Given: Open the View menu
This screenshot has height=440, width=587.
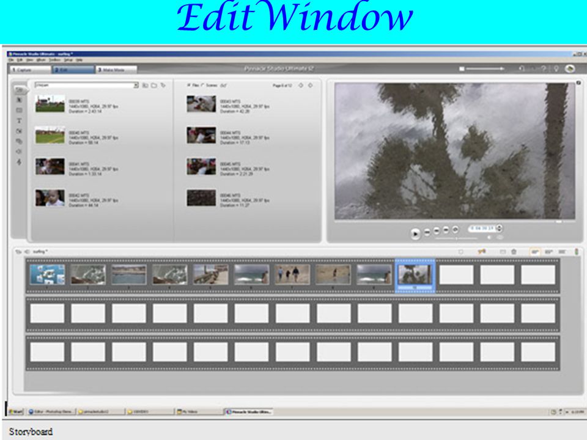Looking at the screenshot, I should (x=29, y=60).
